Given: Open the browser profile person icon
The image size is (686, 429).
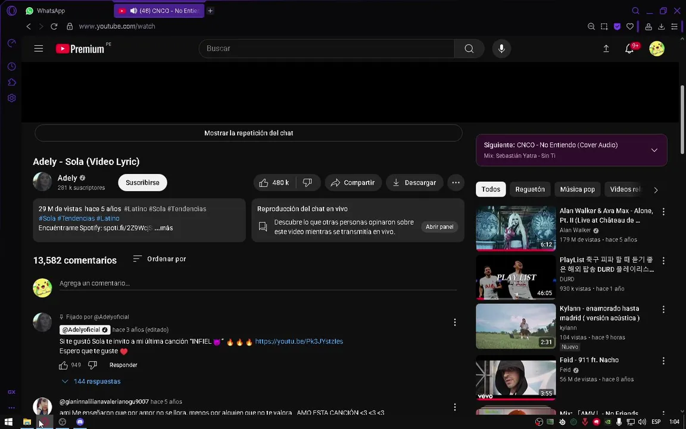Looking at the screenshot, I should tap(649, 26).
